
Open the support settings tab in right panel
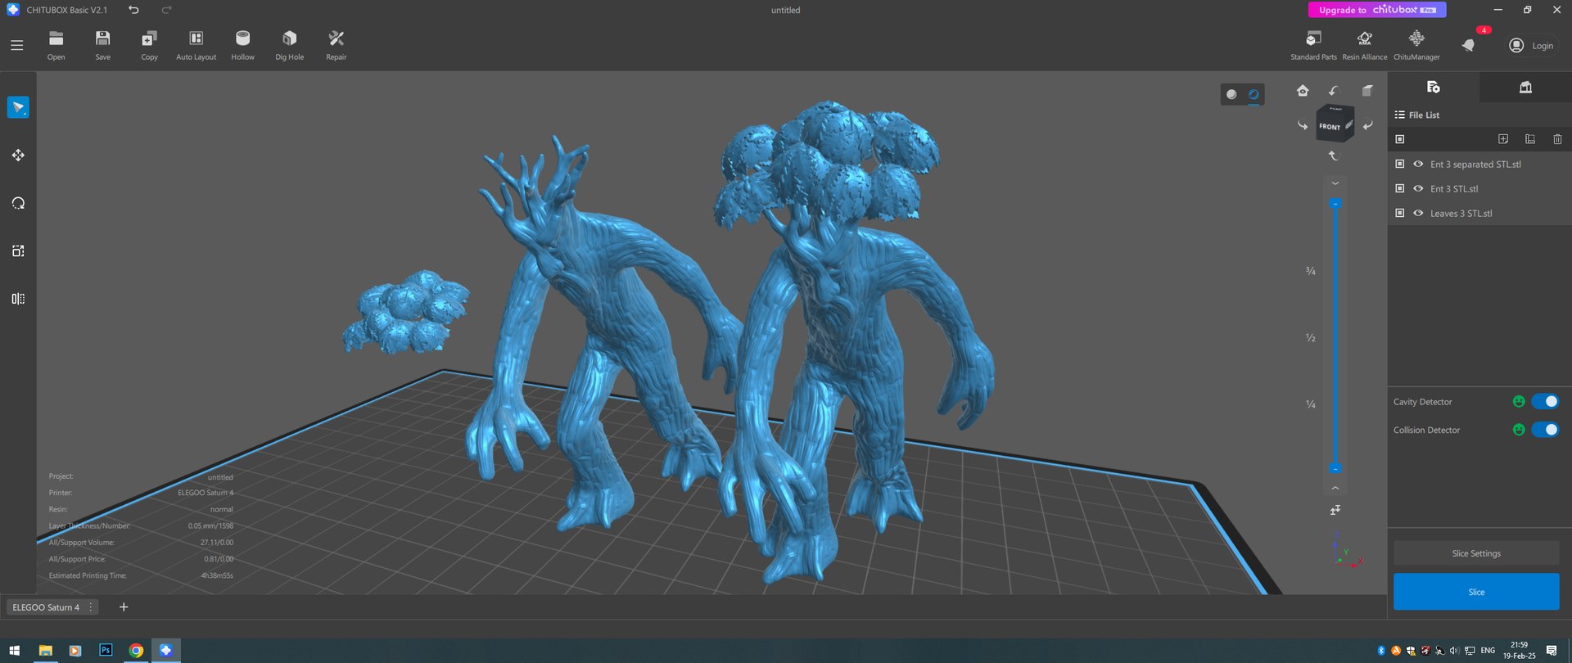[1525, 87]
